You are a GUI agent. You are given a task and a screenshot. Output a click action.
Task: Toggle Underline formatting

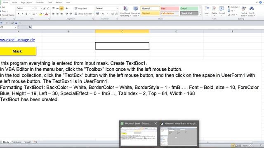click(26, 14)
